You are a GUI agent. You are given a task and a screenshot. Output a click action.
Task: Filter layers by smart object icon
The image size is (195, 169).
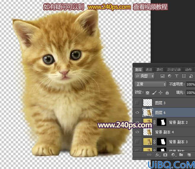pos(191,76)
